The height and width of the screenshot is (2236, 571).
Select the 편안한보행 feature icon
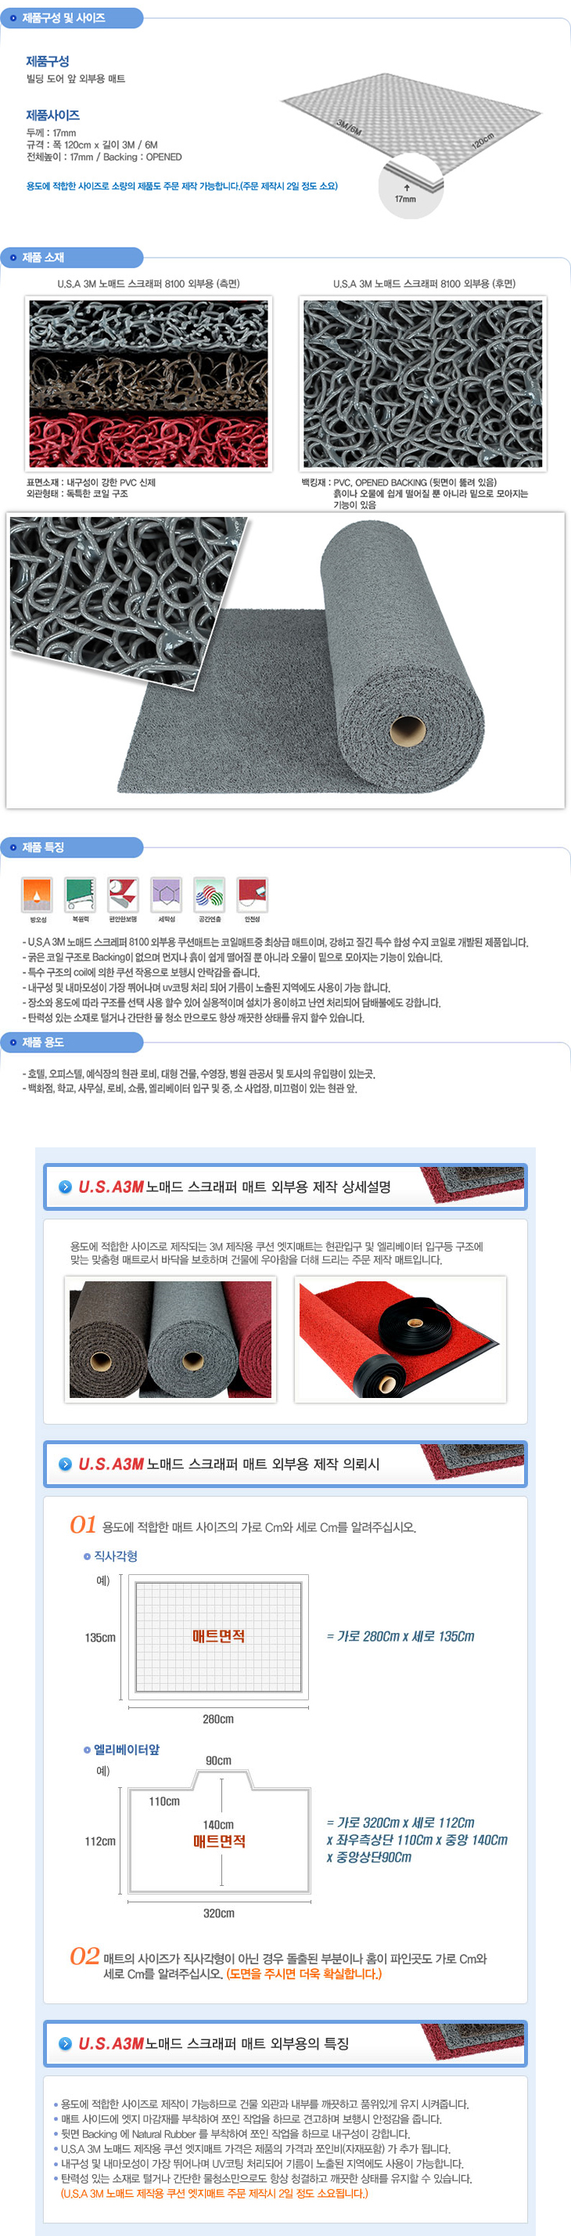click(x=123, y=893)
